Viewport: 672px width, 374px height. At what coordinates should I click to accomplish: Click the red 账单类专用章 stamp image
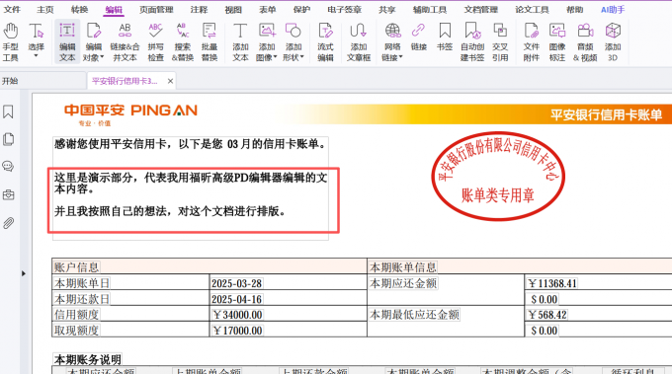pyautogui.click(x=498, y=177)
